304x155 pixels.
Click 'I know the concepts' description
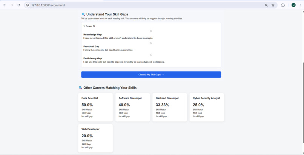(108, 50)
